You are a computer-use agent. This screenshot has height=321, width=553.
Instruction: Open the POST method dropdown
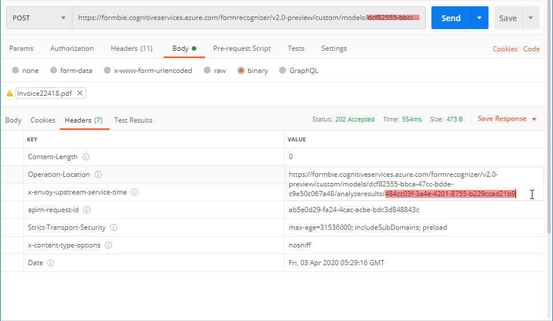coord(39,18)
